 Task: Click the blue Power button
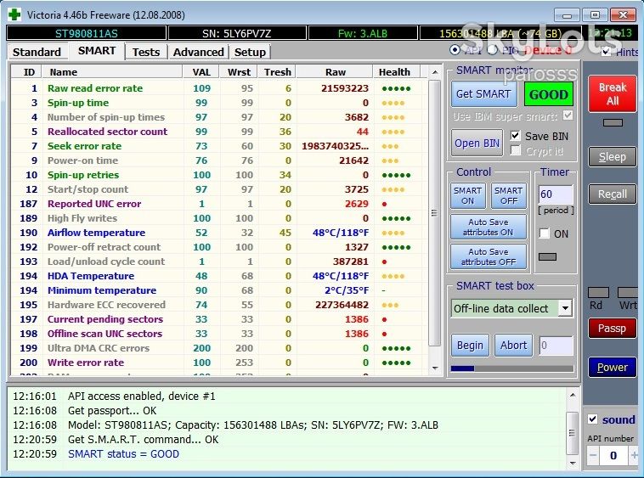[x=612, y=368]
